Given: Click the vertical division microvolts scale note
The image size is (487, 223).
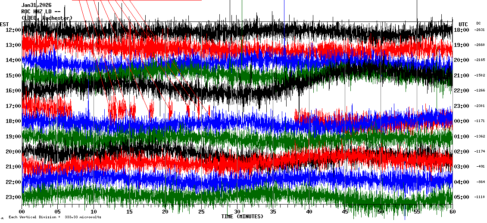Looking at the screenshot, I should (x=55, y=217).
